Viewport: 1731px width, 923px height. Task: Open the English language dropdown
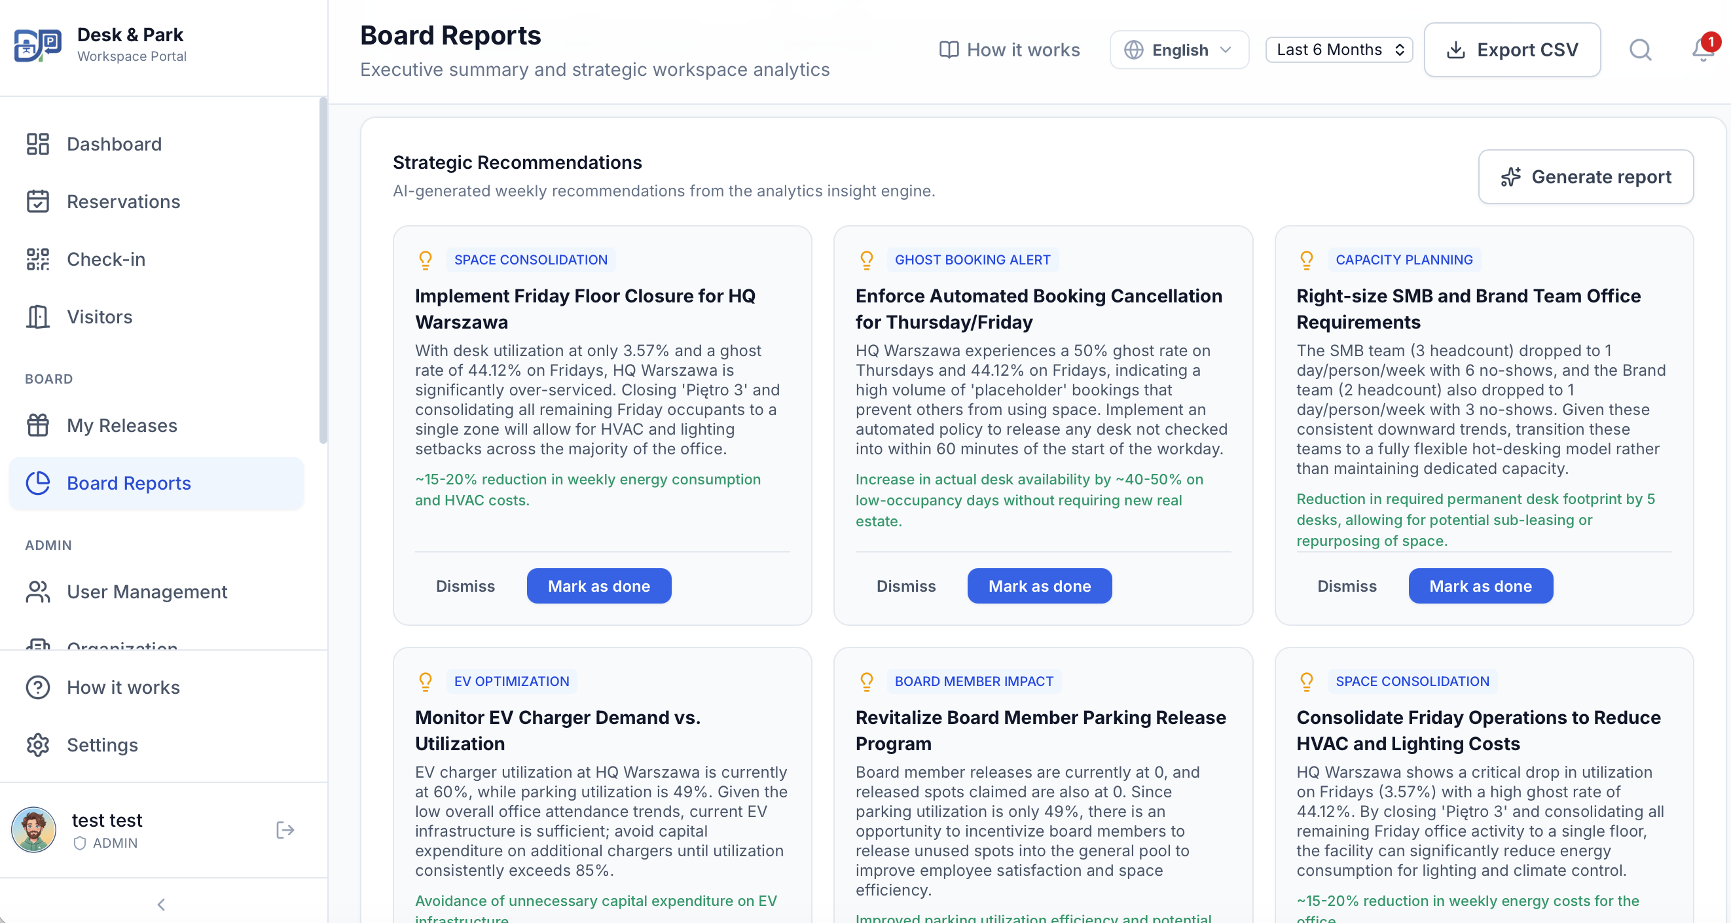click(x=1179, y=50)
